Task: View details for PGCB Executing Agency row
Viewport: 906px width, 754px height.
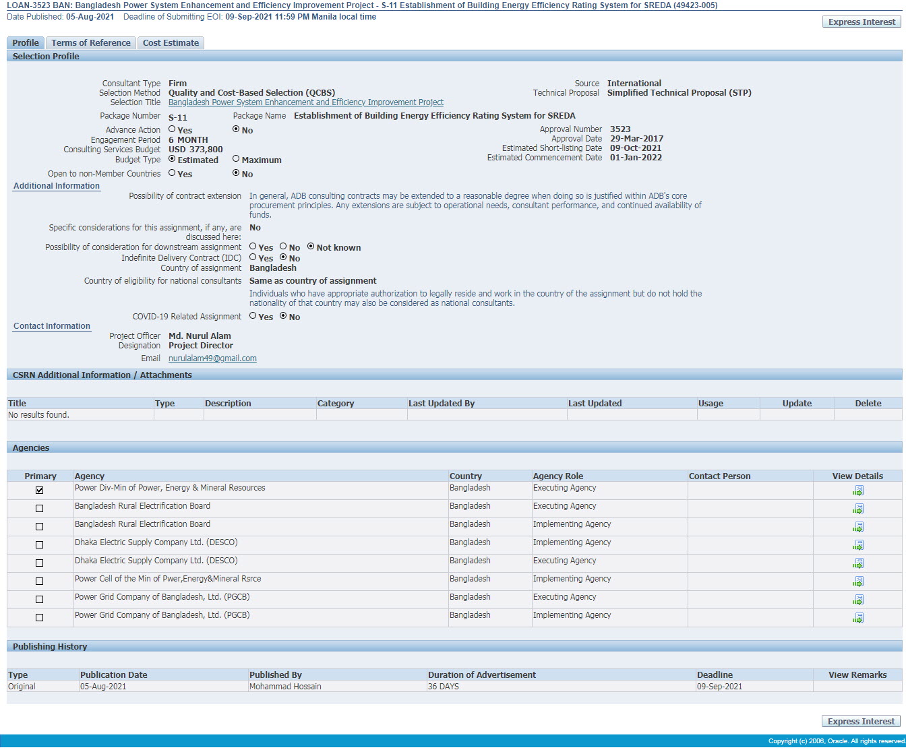Action: (x=857, y=600)
